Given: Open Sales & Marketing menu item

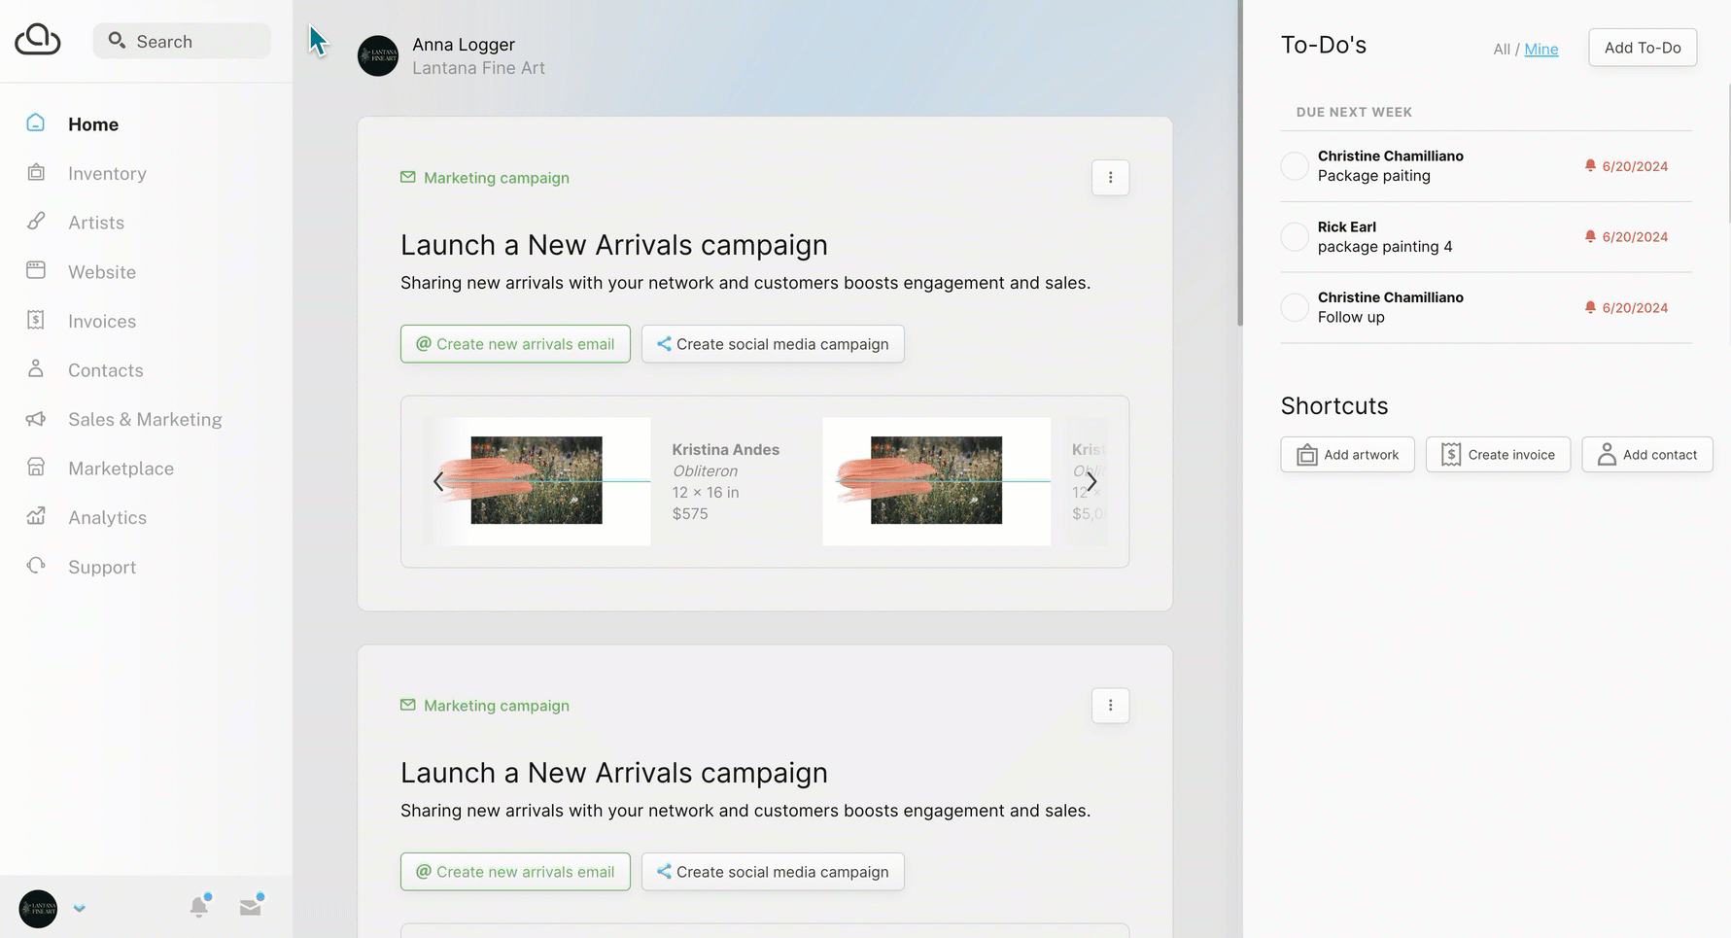Looking at the screenshot, I should (145, 419).
